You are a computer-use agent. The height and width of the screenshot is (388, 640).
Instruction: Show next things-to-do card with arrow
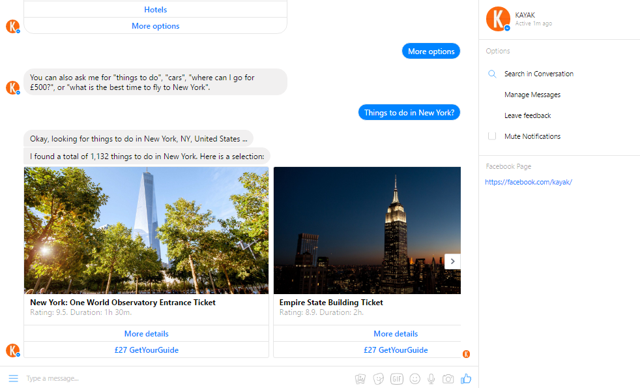click(452, 261)
